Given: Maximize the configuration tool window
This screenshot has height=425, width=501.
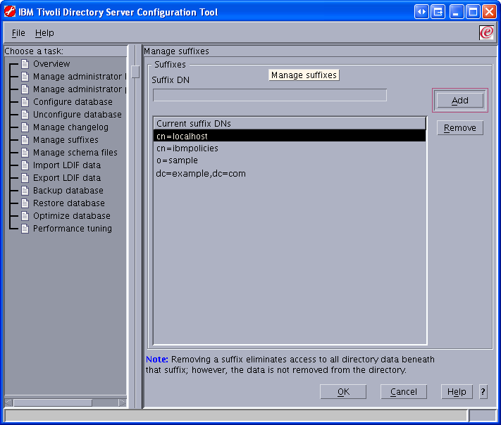Looking at the screenshot, I should point(473,12).
